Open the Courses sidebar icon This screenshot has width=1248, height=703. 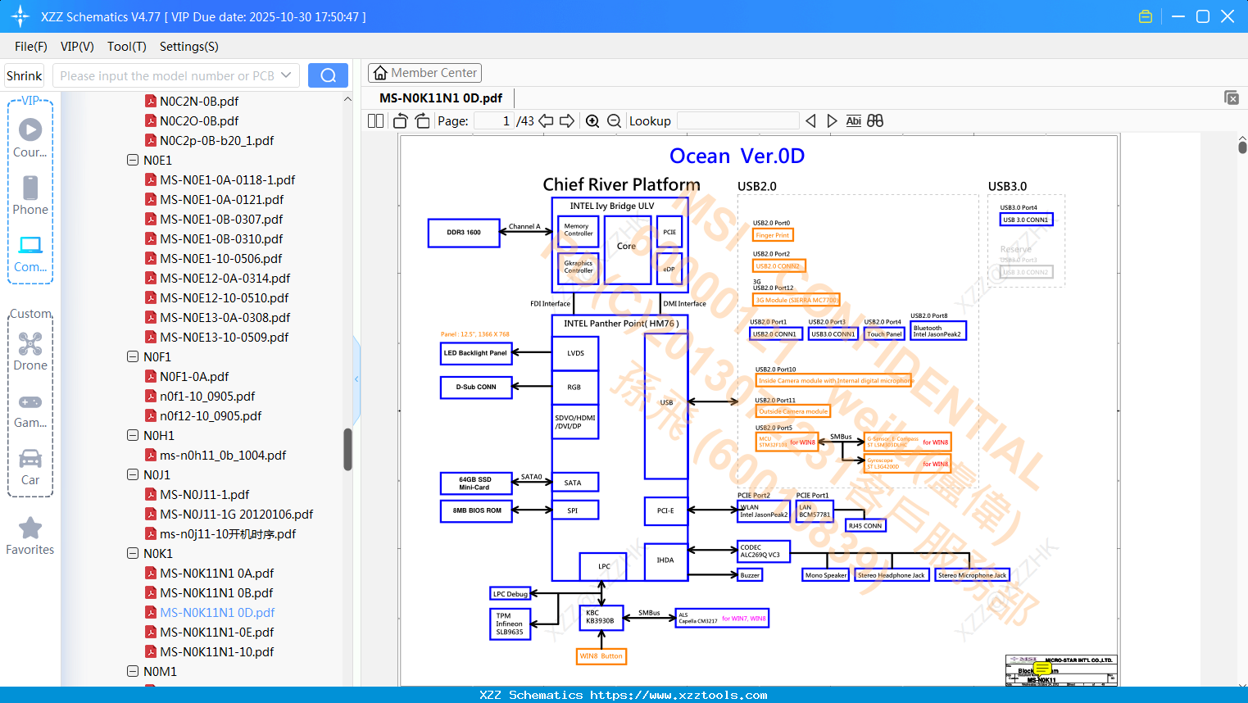coord(30,138)
